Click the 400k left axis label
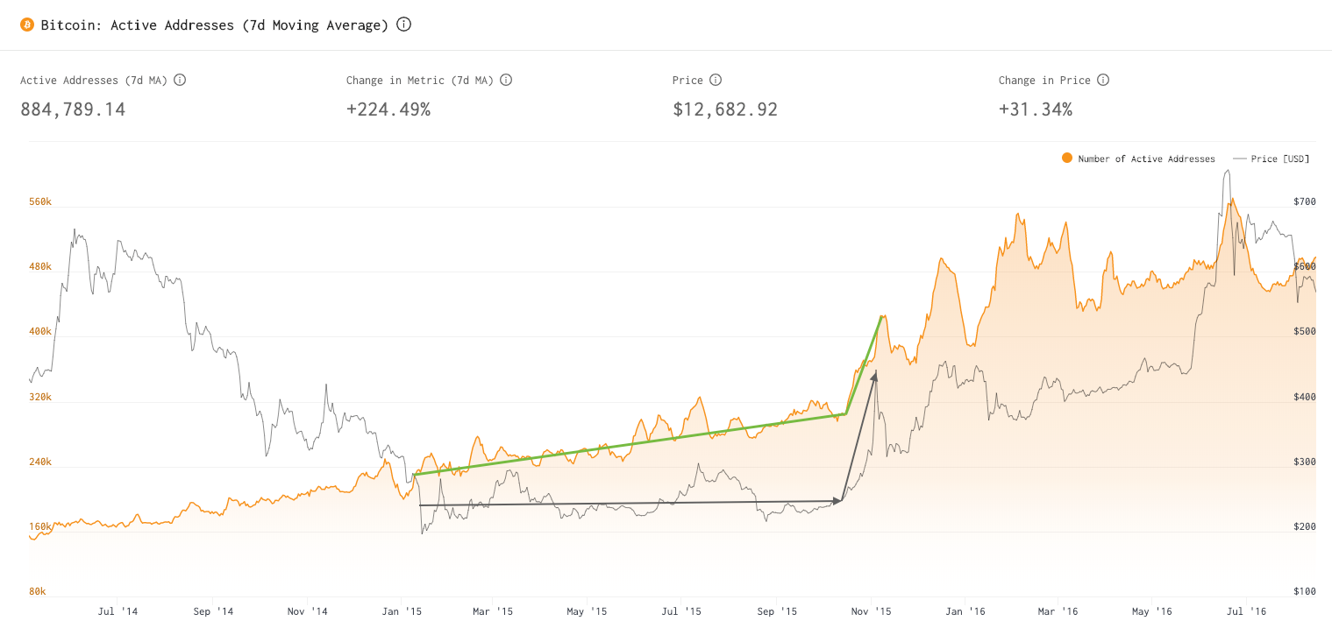This screenshot has width=1332, height=628. click(x=40, y=332)
